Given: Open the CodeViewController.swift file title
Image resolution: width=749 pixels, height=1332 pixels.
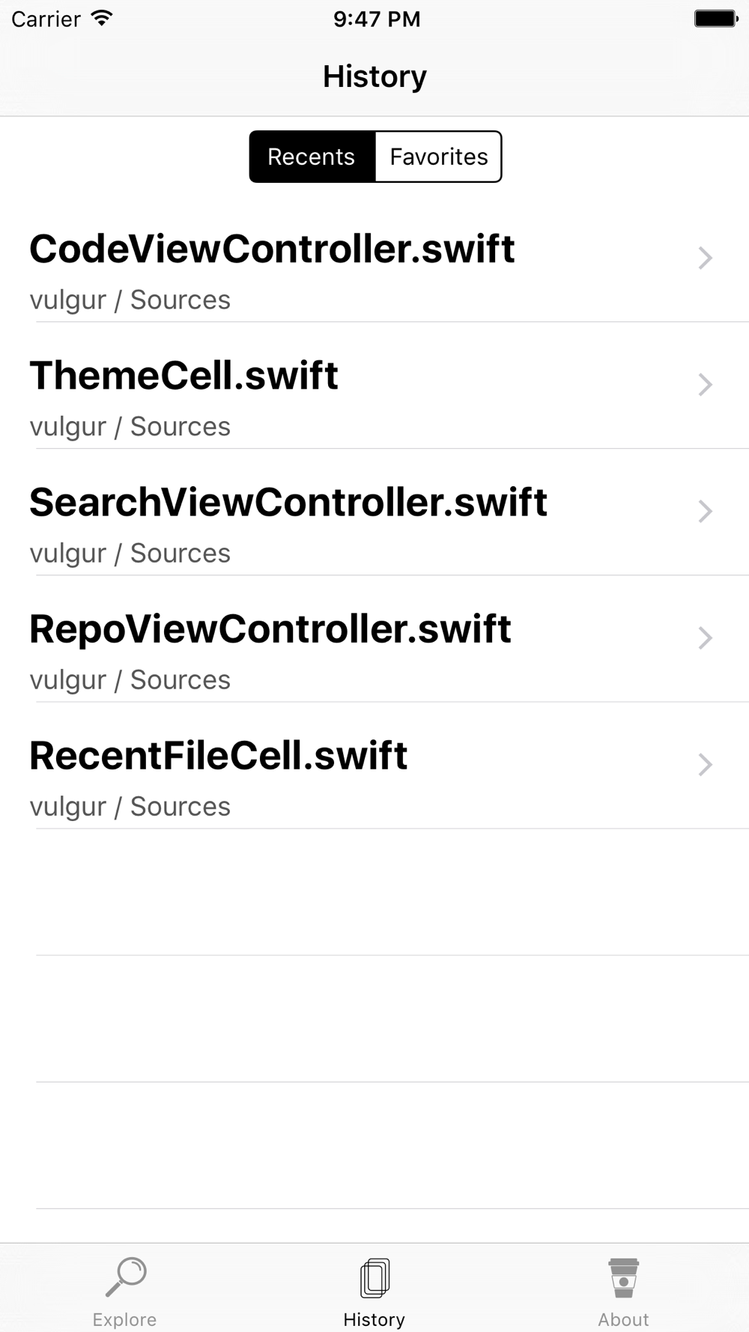Looking at the screenshot, I should coord(272,249).
